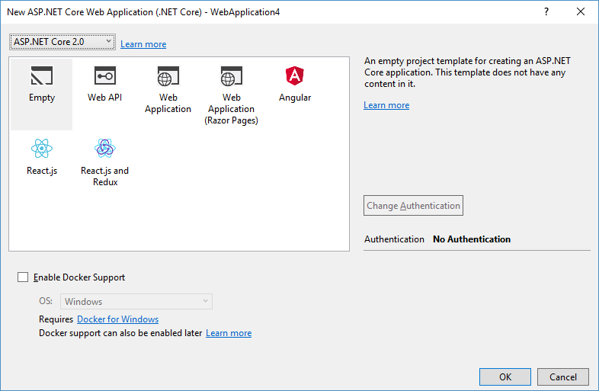Click the No Authentication text
Image resolution: width=599 pixels, height=391 pixels.
point(472,239)
